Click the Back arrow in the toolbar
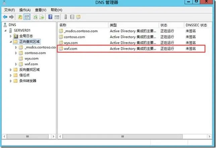 click(5, 17)
